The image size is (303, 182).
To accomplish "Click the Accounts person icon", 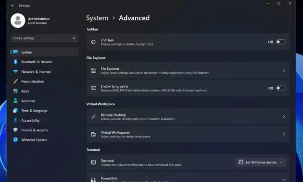I will click(x=16, y=101).
